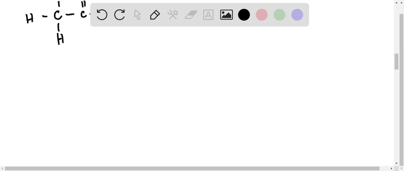Select the pen drawing tool
404x171 pixels.
point(155,15)
